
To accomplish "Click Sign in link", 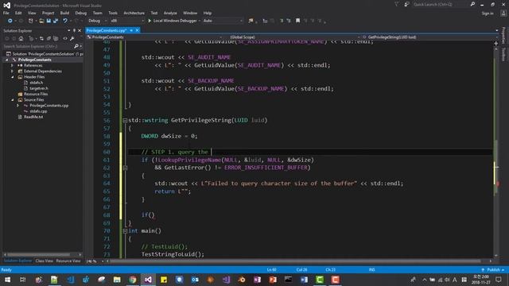I will point(488,14).
